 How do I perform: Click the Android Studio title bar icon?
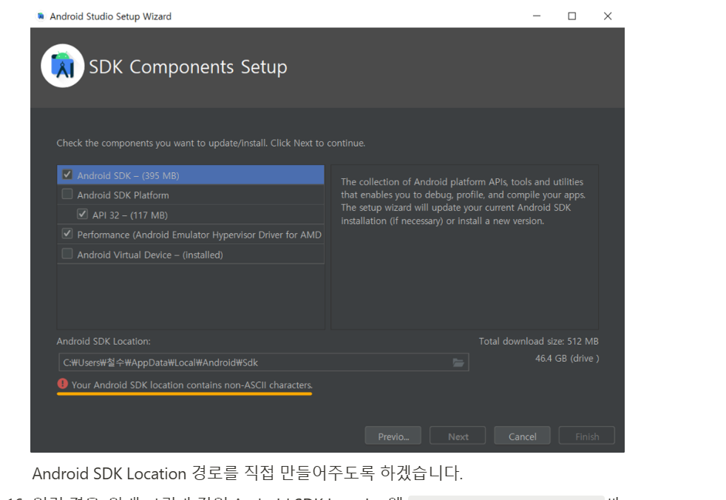coord(41,16)
